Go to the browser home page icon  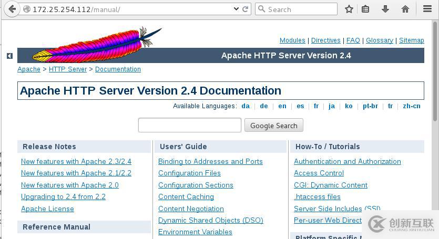click(405, 9)
